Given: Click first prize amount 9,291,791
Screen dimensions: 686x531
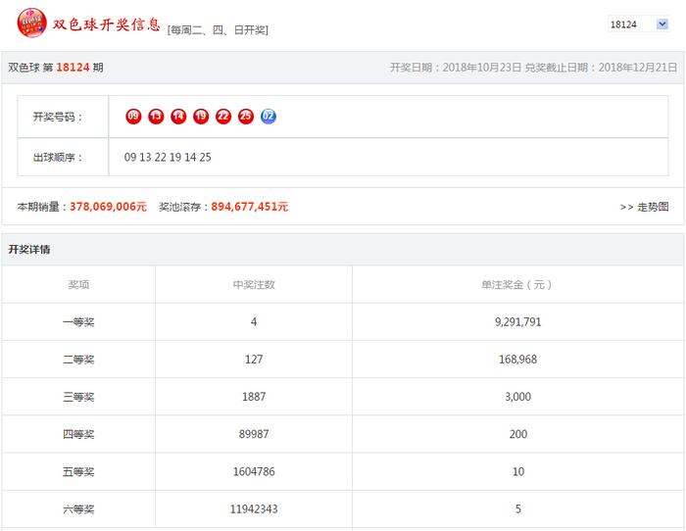Looking at the screenshot, I should pos(518,322).
